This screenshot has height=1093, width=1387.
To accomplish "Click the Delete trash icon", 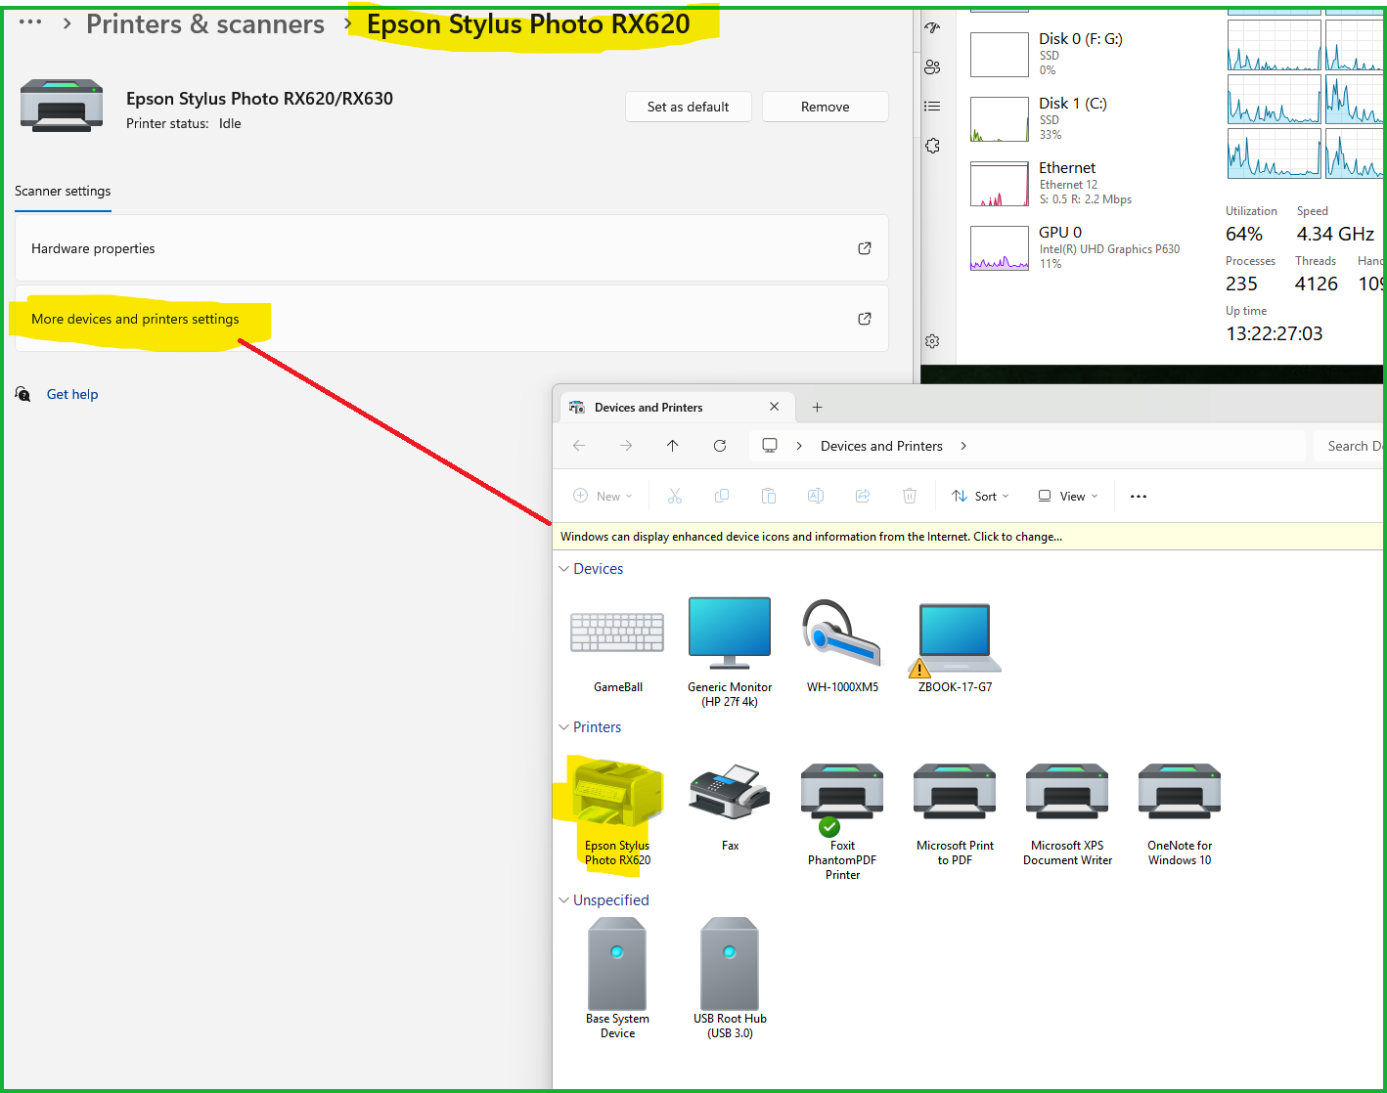I will pyautogui.click(x=910, y=496).
